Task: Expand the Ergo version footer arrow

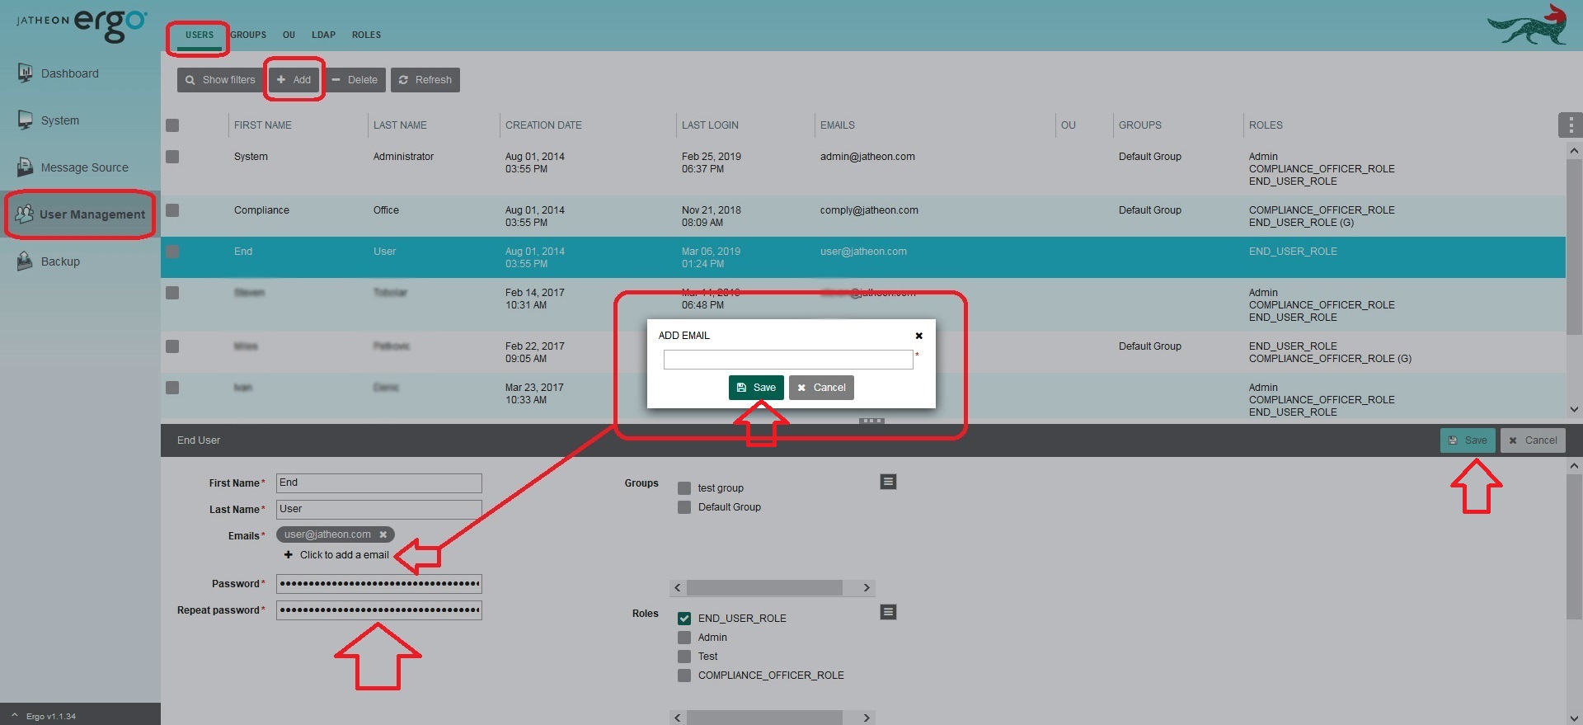Action: point(14,715)
